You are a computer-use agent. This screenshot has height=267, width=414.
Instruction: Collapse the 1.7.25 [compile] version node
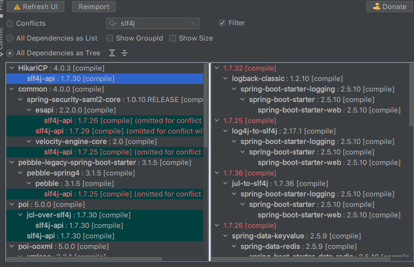tap(217, 121)
